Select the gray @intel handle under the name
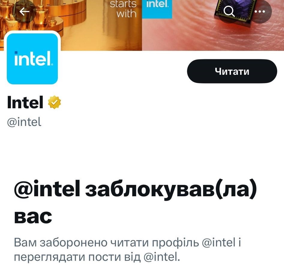Image resolution: width=284 pixels, height=277 pixels. [24, 122]
